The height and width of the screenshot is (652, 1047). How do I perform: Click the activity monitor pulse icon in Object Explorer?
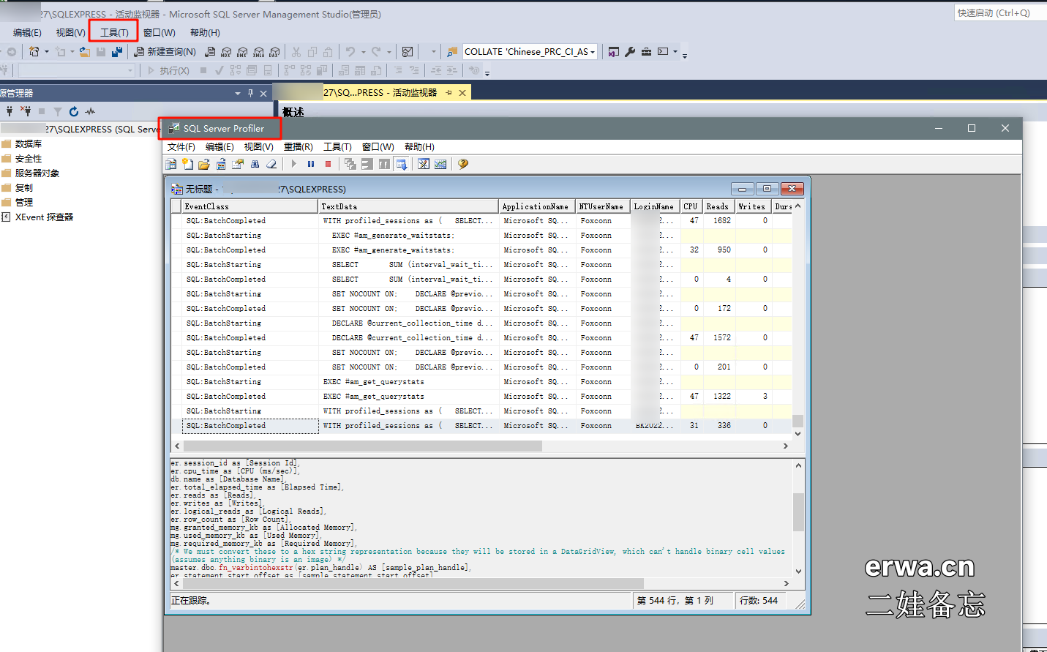[x=90, y=111]
